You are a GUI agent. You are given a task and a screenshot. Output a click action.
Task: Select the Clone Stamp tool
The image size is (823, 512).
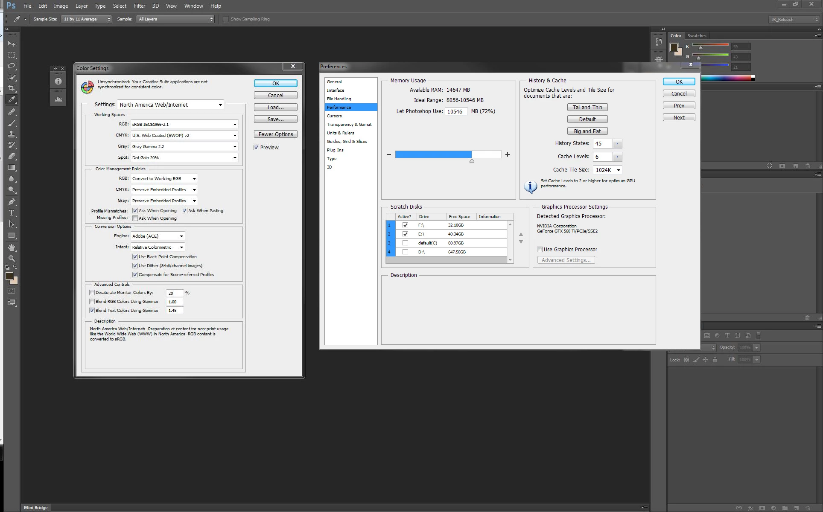tap(12, 134)
